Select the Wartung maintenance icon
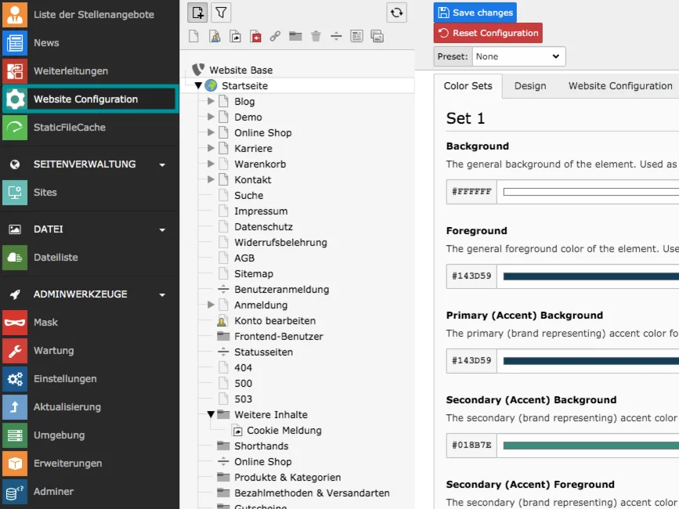This screenshot has height=509, width=679. 17,350
